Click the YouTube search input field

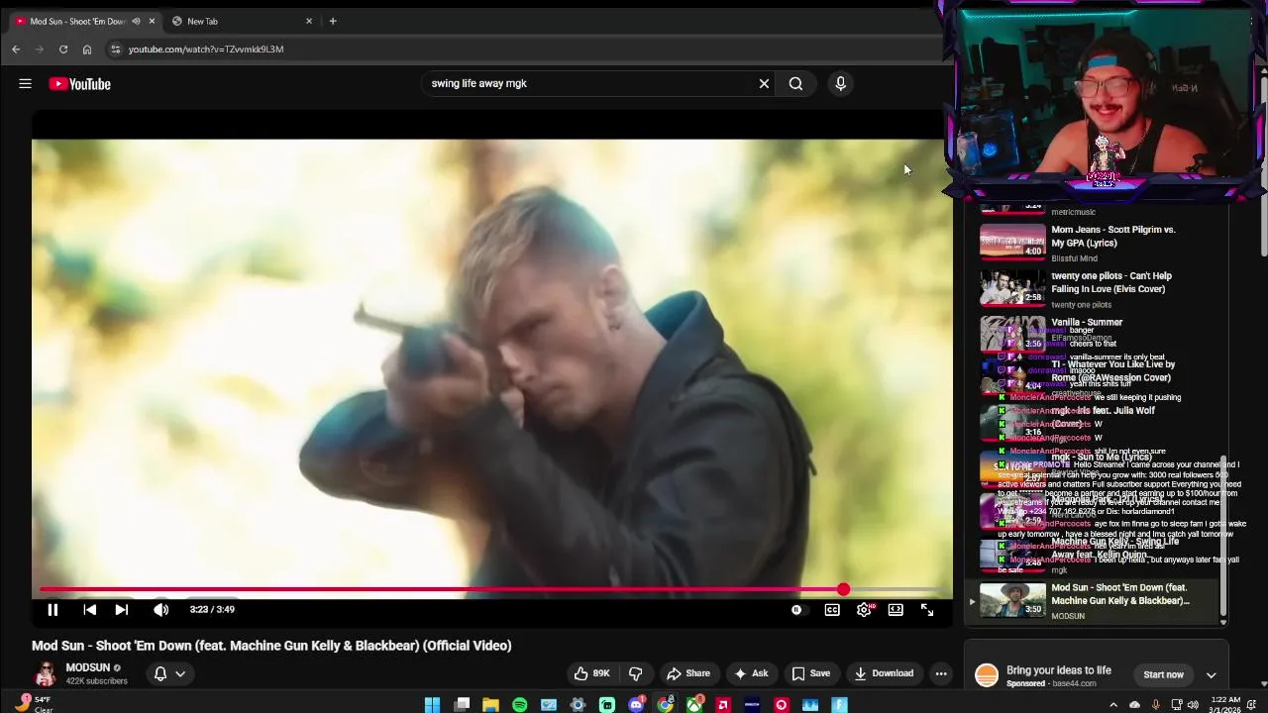(x=589, y=84)
